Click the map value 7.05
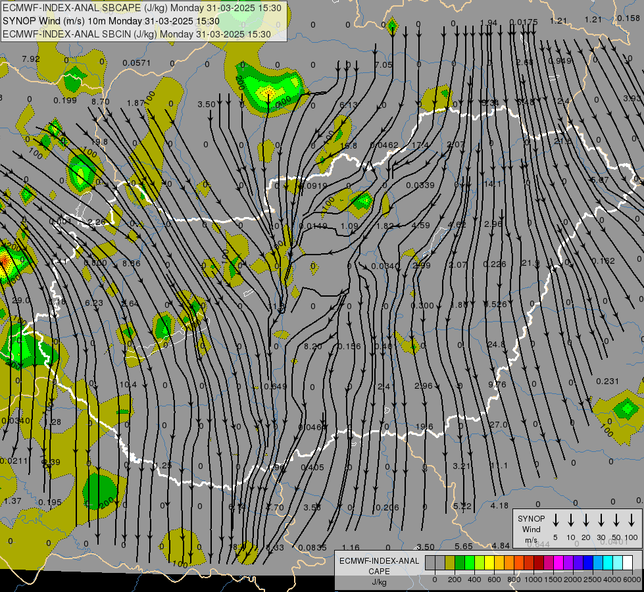The height and width of the screenshot is (592, 644). click(384, 65)
